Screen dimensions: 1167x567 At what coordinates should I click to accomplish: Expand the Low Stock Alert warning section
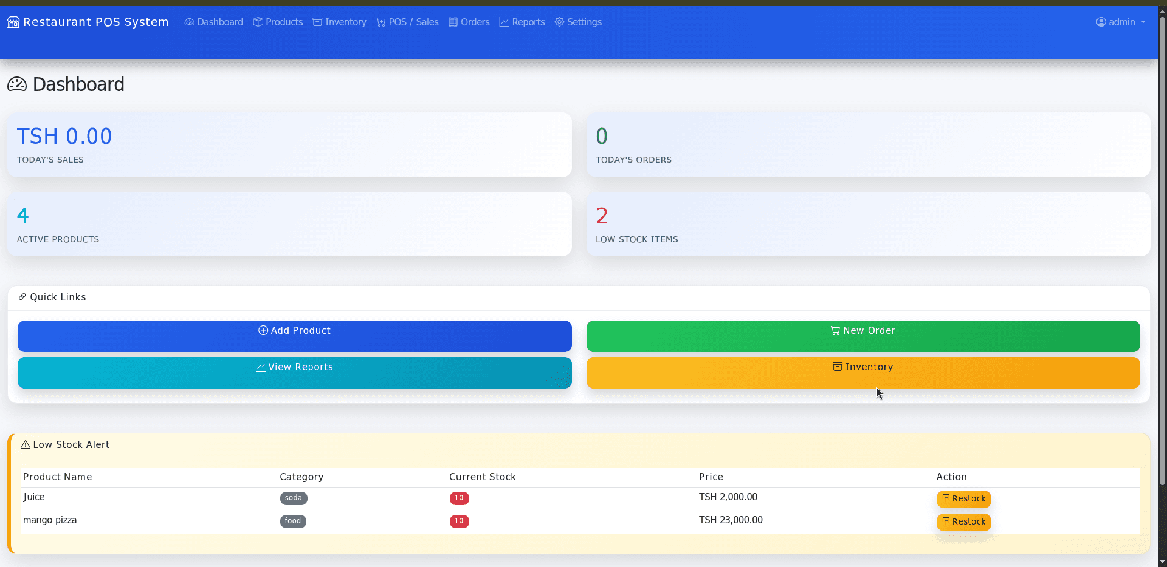click(x=64, y=444)
